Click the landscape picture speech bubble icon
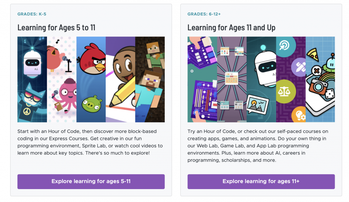The width and height of the screenshot is (349, 202). [258, 104]
